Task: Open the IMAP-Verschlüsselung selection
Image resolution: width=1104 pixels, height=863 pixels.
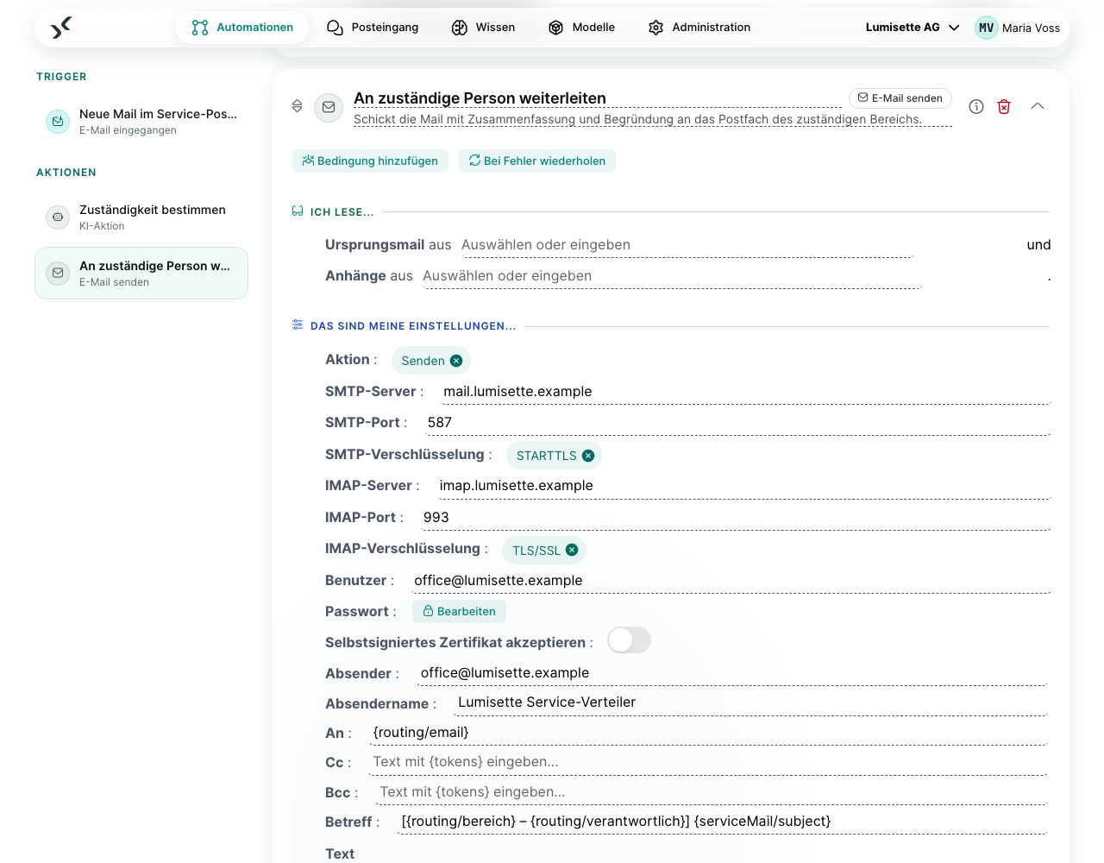Action: pyautogui.click(x=544, y=550)
